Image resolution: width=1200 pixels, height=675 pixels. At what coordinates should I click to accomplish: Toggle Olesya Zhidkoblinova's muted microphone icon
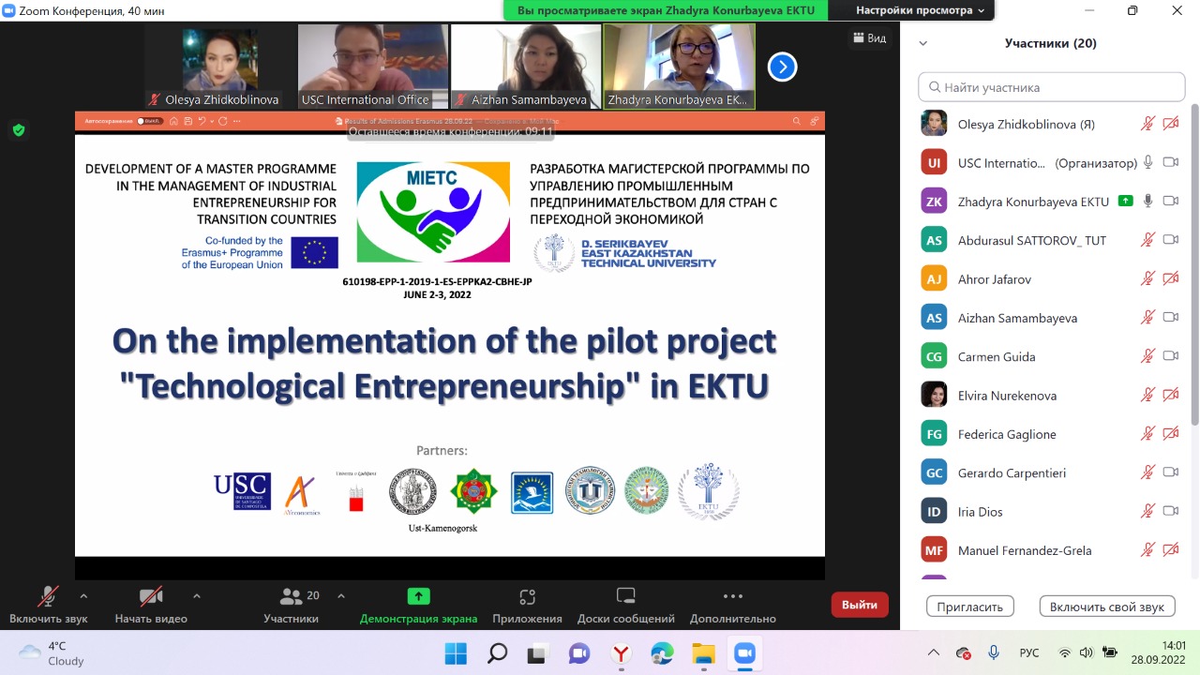1147,124
